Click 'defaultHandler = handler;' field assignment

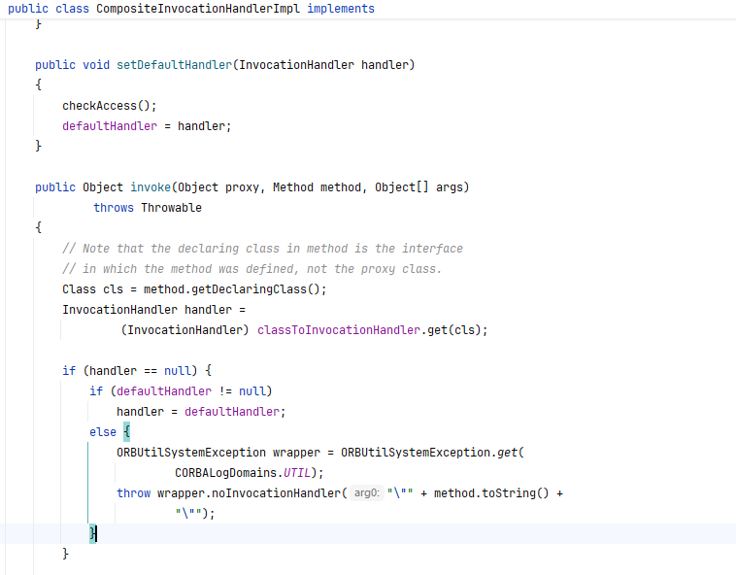147,126
